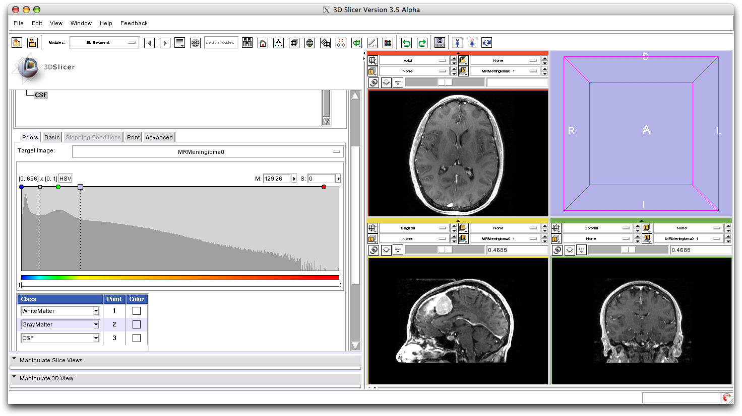Select the fiducial placement mouse-mode icon
The image size is (742, 416).
coord(471,42)
